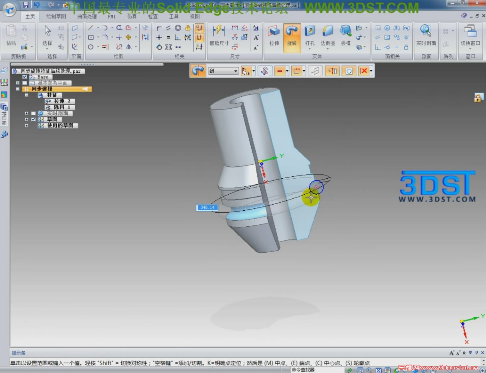Uncheck the 草图 checkbox in the tree
The width and height of the screenshot is (486, 373).
point(33,120)
